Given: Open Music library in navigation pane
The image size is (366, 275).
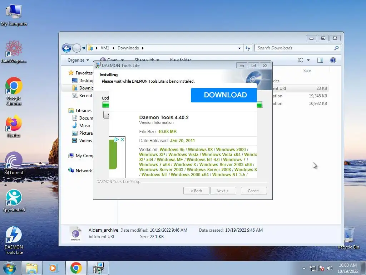Looking at the screenshot, I should coord(81,126).
